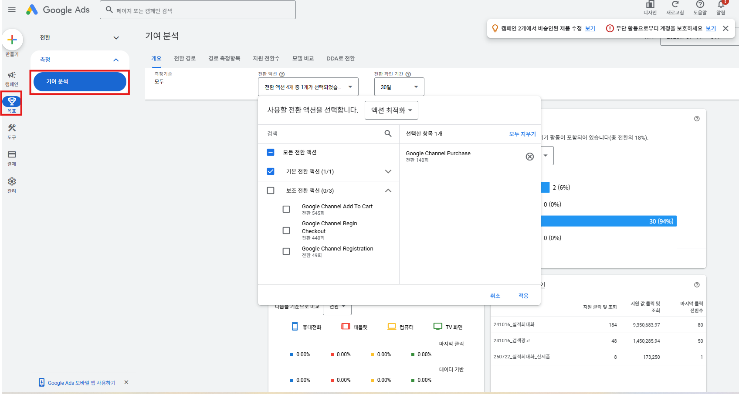Switch to 모델 비교 tab
Image resolution: width=739 pixels, height=394 pixels.
click(303, 58)
